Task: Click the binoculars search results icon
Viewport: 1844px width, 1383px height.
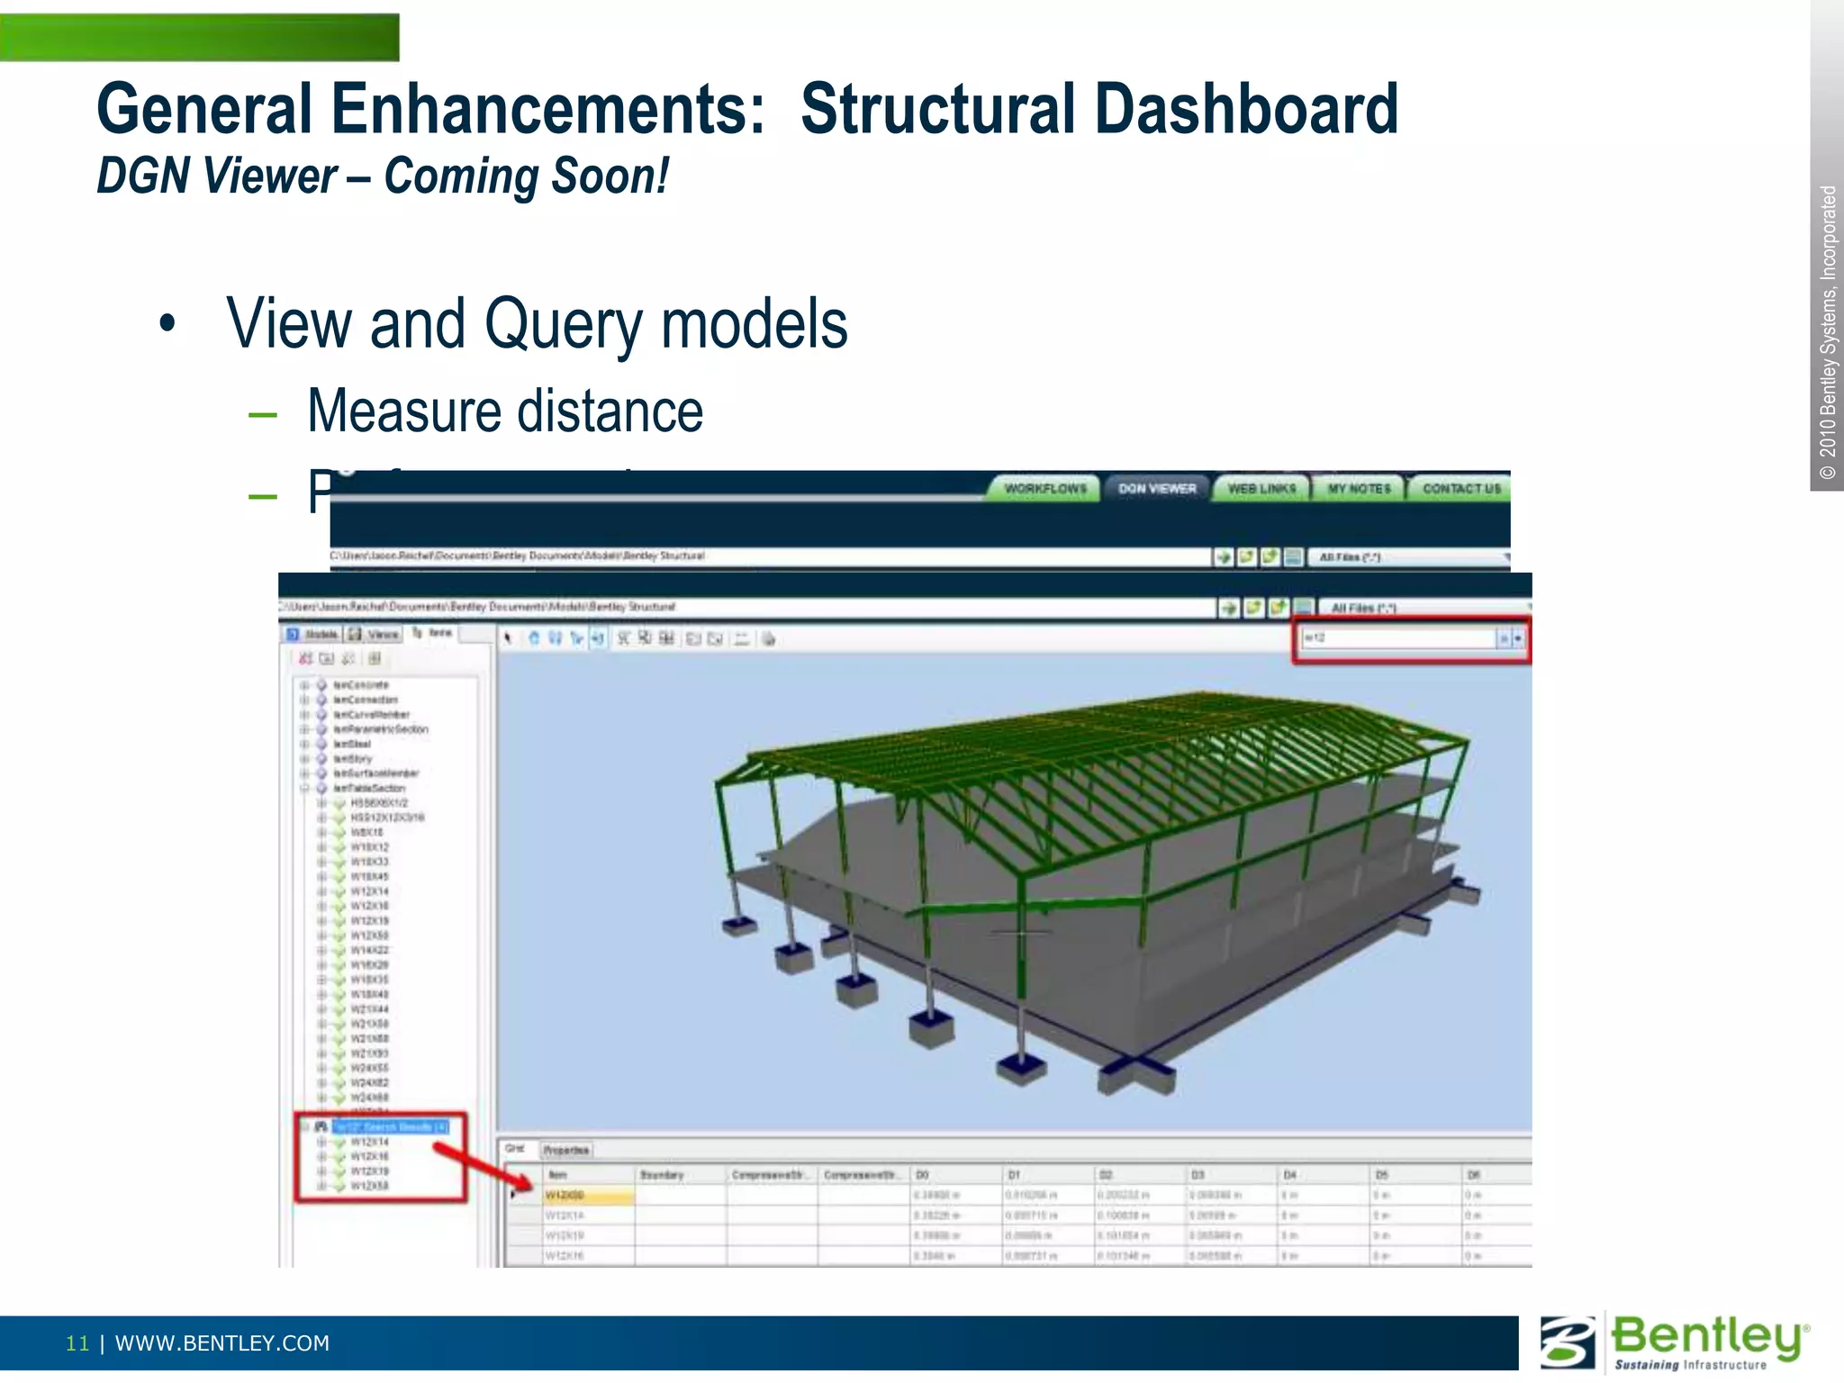Action: 320,1126
